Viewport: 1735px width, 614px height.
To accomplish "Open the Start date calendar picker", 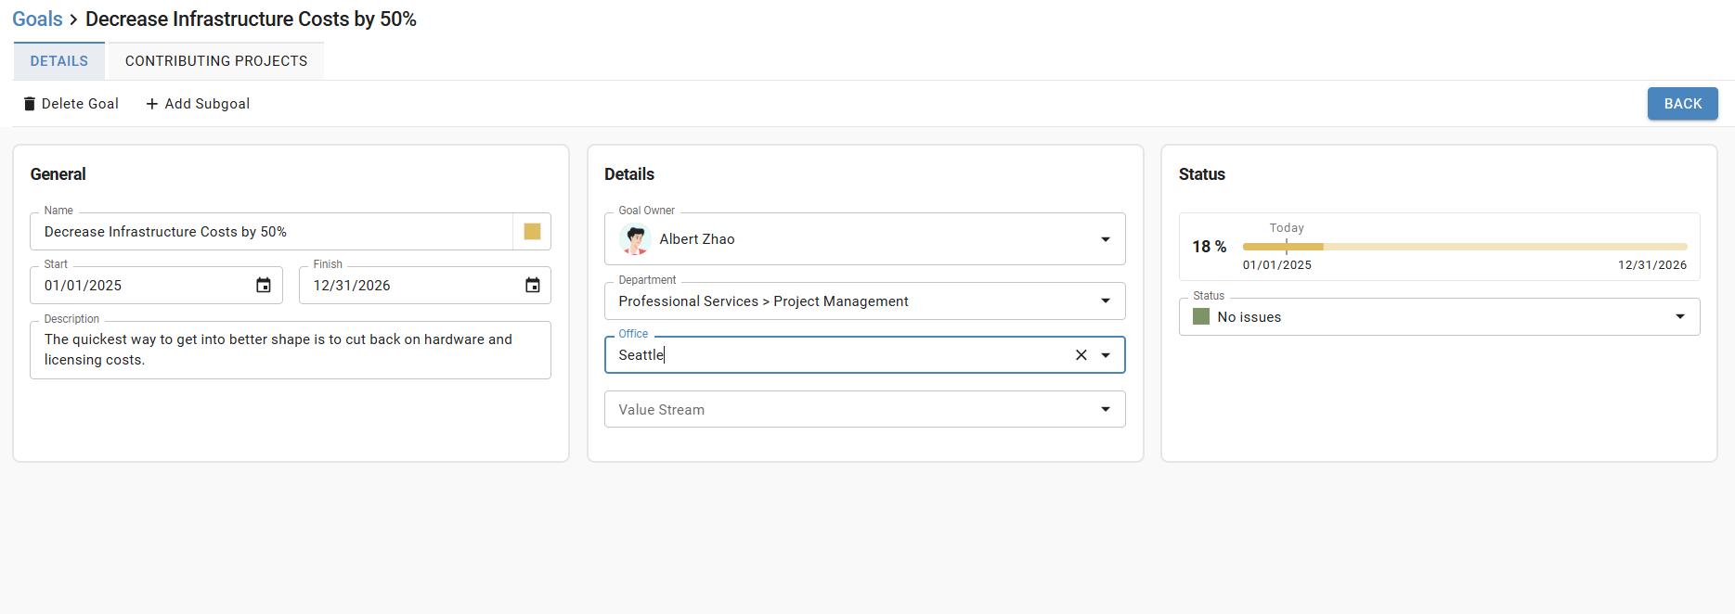I will (264, 286).
